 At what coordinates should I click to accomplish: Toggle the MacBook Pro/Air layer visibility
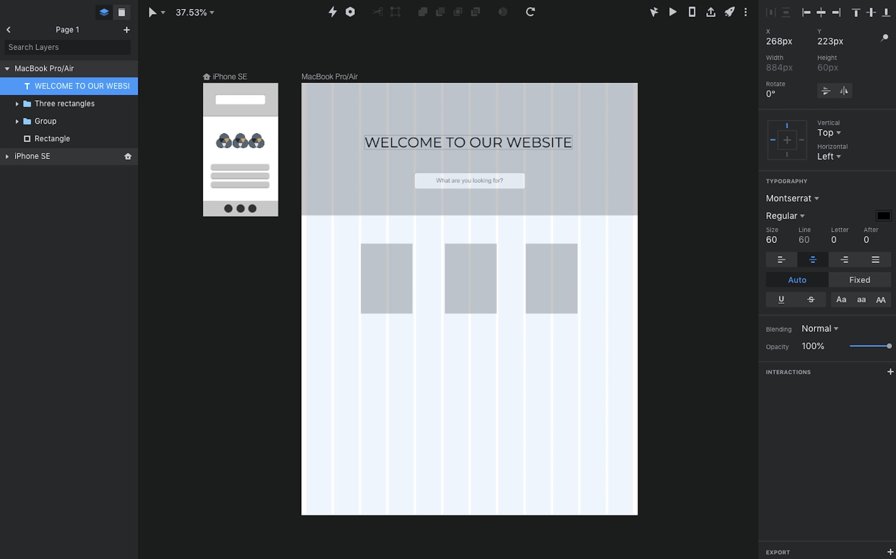tap(127, 68)
